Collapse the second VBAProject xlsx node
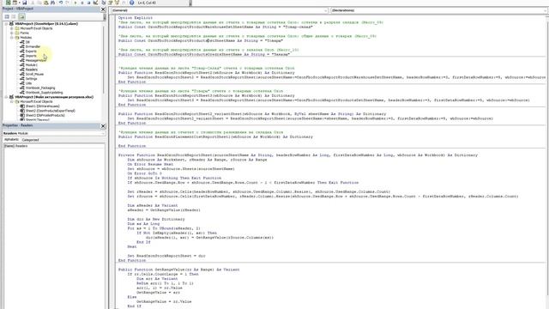 [x=6, y=97]
